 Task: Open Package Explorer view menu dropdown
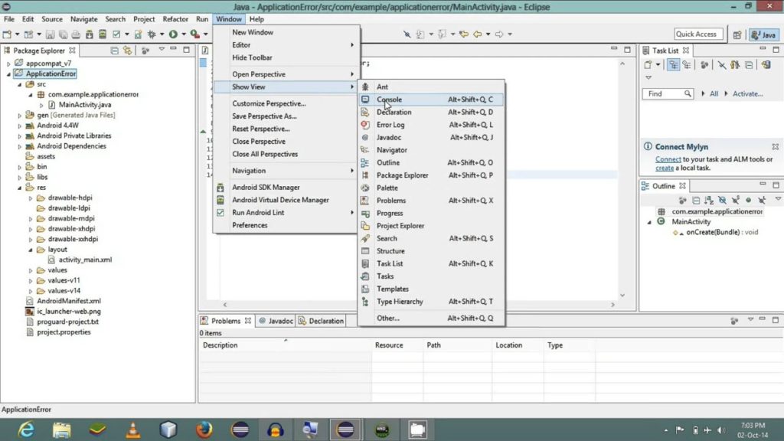point(162,50)
